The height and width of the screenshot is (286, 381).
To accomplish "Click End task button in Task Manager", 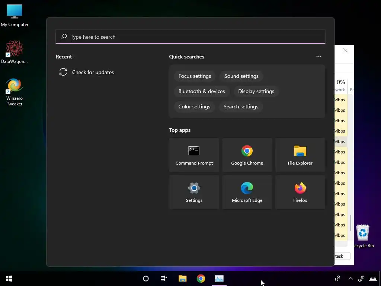I will point(342,256).
